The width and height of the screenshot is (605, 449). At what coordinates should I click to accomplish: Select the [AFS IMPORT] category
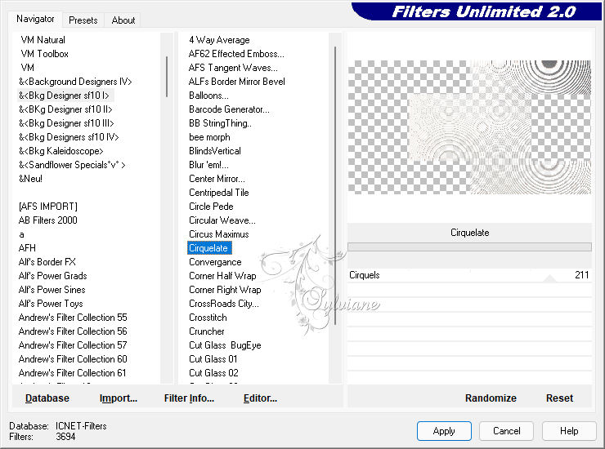click(48, 207)
